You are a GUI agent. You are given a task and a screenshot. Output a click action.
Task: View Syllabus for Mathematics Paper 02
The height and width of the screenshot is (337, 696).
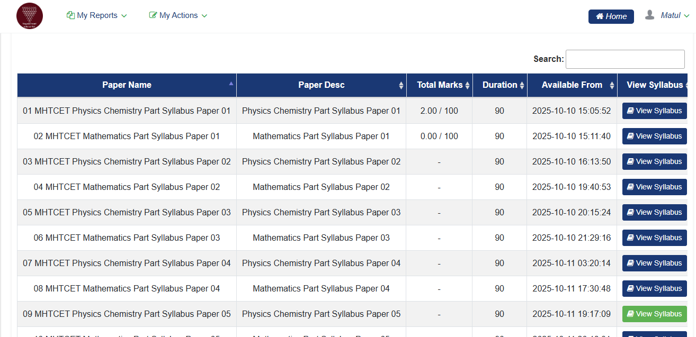654,187
